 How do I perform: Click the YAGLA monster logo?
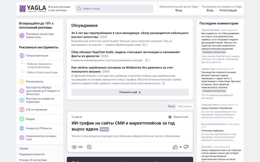point(22,9)
